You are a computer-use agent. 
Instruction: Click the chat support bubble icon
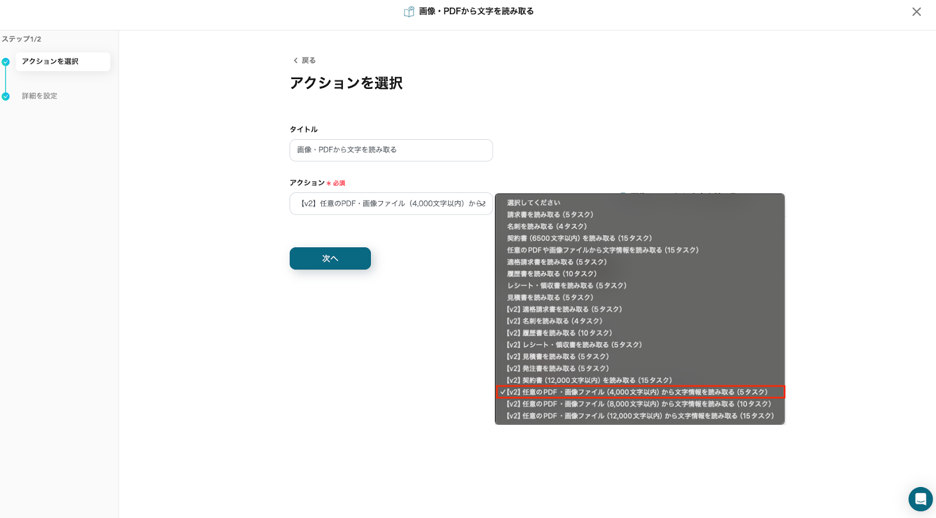(920, 499)
